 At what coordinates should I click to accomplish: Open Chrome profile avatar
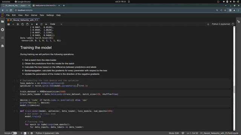pyautogui.click(x=234, y=10)
